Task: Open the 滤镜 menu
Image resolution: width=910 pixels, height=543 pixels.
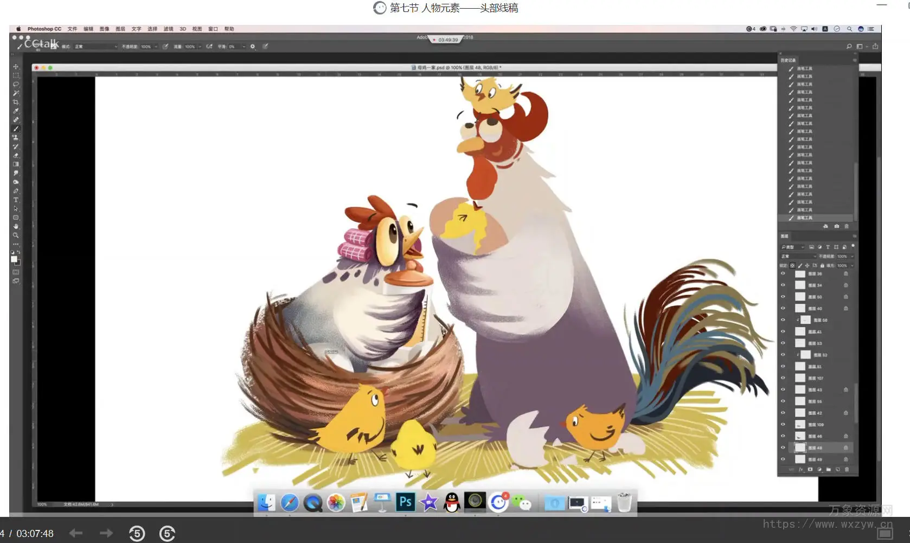Action: pos(168,29)
